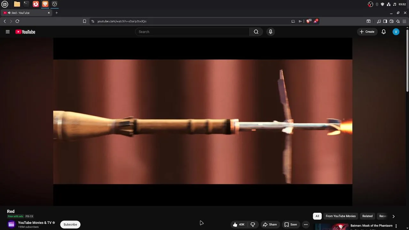Open Batman: Mask of the Phantasm video
Screen dimensions: 409x230
(x=371, y=226)
